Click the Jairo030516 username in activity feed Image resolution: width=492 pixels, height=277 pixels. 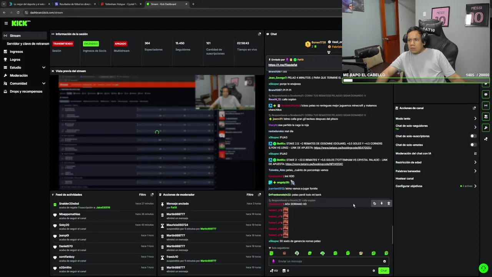103,208
